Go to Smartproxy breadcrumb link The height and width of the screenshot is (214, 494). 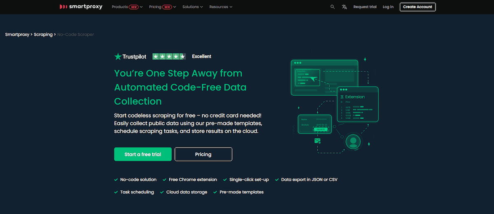17,35
